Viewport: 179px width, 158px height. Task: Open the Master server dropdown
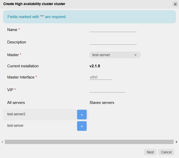[115, 55]
